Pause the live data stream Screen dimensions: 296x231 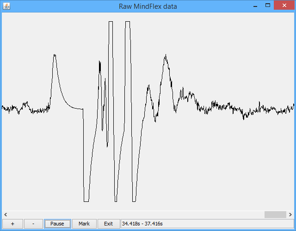57,224
